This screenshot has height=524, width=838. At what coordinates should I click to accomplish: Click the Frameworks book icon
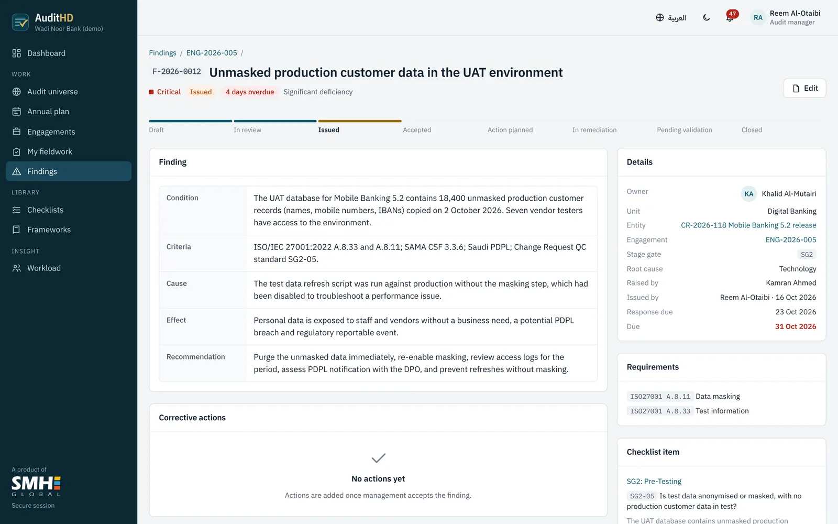coord(17,230)
